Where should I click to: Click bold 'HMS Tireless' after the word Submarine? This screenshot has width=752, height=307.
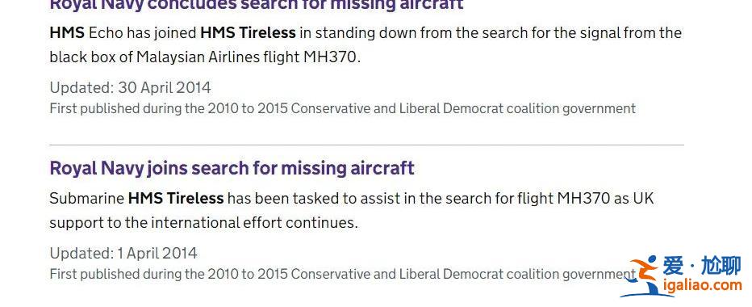[176, 198]
